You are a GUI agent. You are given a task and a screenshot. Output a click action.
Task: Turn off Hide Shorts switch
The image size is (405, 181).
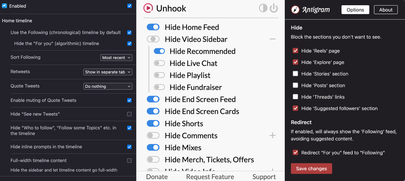pyautogui.click(x=153, y=123)
